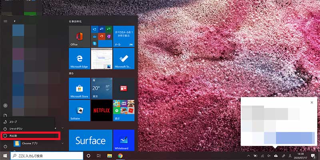The height and width of the screenshot is (160, 320).
Task: Open the Whiteboard app tile
Action: pyautogui.click(x=123, y=140)
